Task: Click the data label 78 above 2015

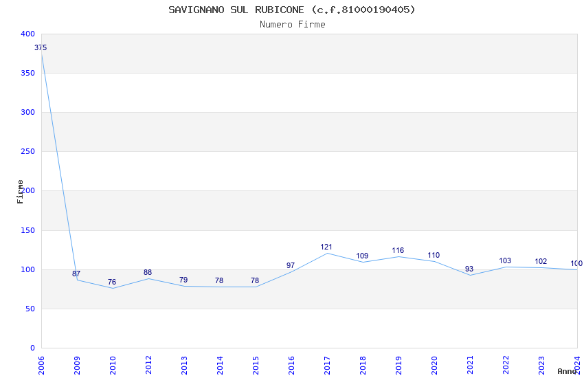Action: pyautogui.click(x=255, y=280)
